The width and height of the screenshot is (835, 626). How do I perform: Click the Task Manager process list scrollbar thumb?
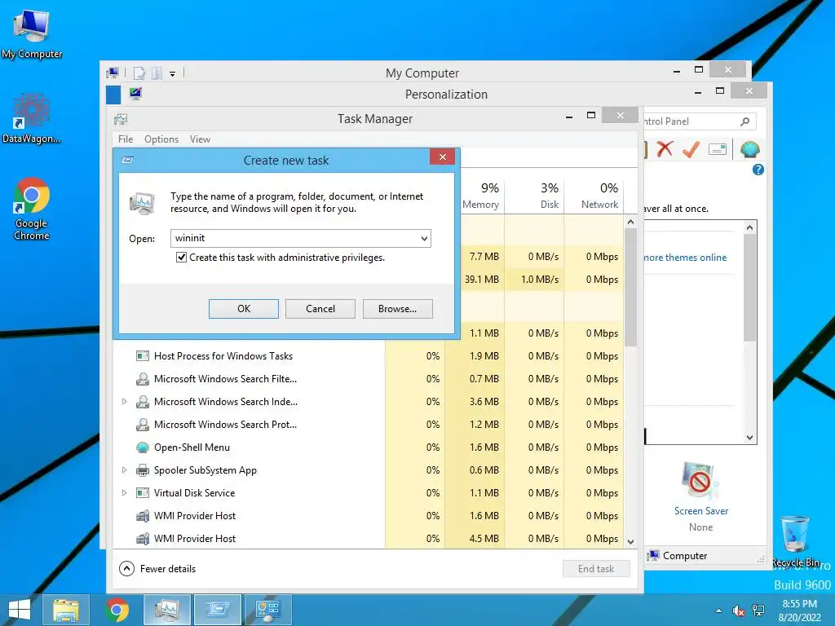pos(630,288)
